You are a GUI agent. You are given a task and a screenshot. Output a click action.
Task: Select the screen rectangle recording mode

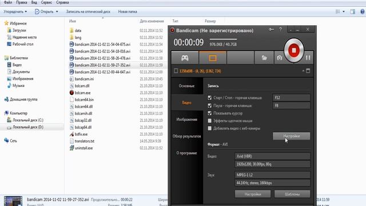point(213,58)
